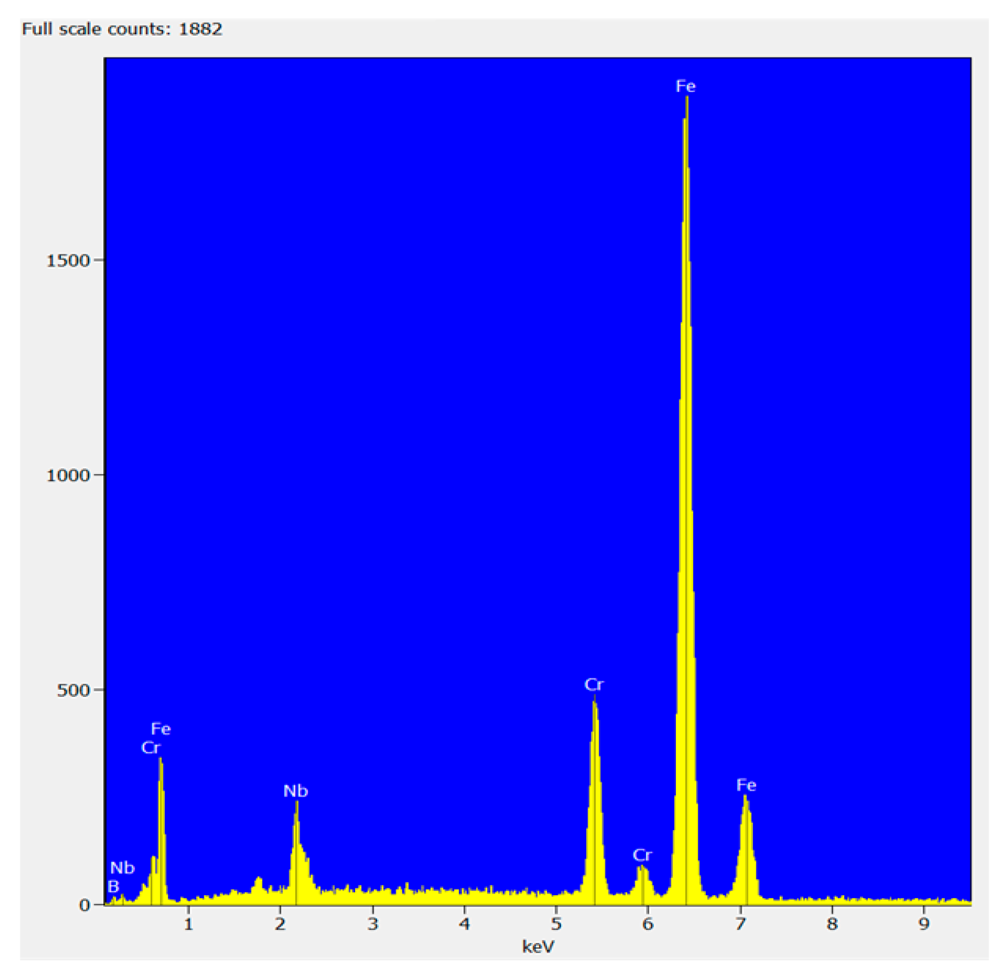This screenshot has width=1001, height=974.
Task: Click the 1500 tick label on the counts axis
Action: click(x=68, y=260)
